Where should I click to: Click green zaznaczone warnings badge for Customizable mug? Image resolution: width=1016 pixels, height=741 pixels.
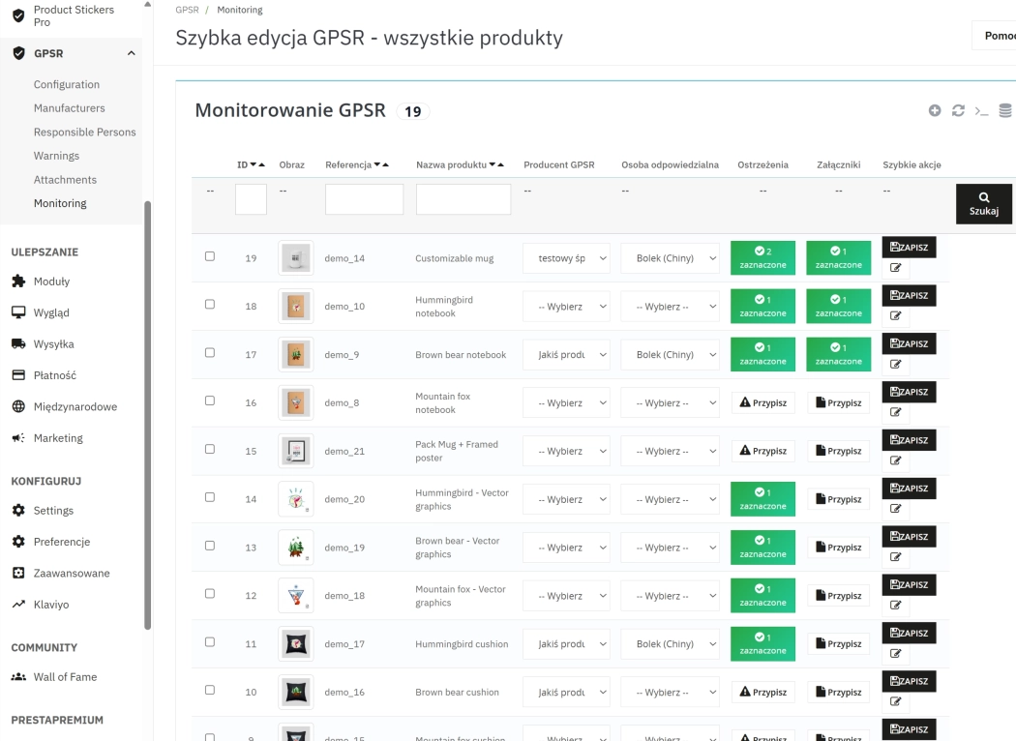click(x=762, y=257)
